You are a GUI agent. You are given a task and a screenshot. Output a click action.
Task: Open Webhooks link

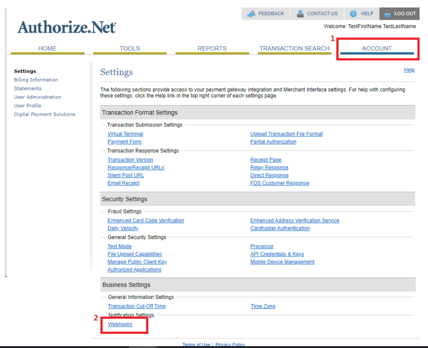click(x=120, y=324)
